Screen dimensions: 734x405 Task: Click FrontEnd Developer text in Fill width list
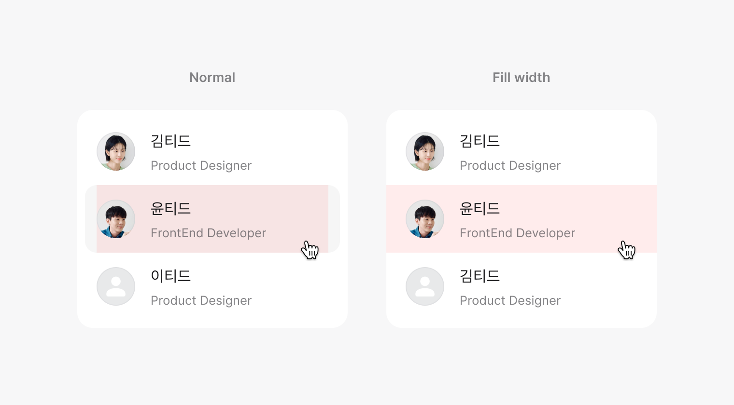tap(517, 233)
